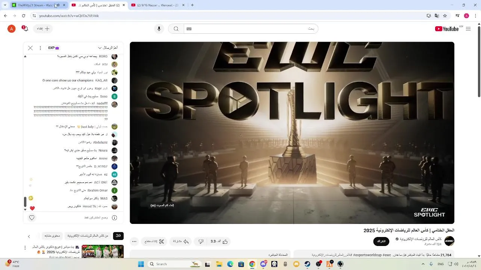481x270 pixels.
Task: Bookmark this page with star
Action: point(445,16)
